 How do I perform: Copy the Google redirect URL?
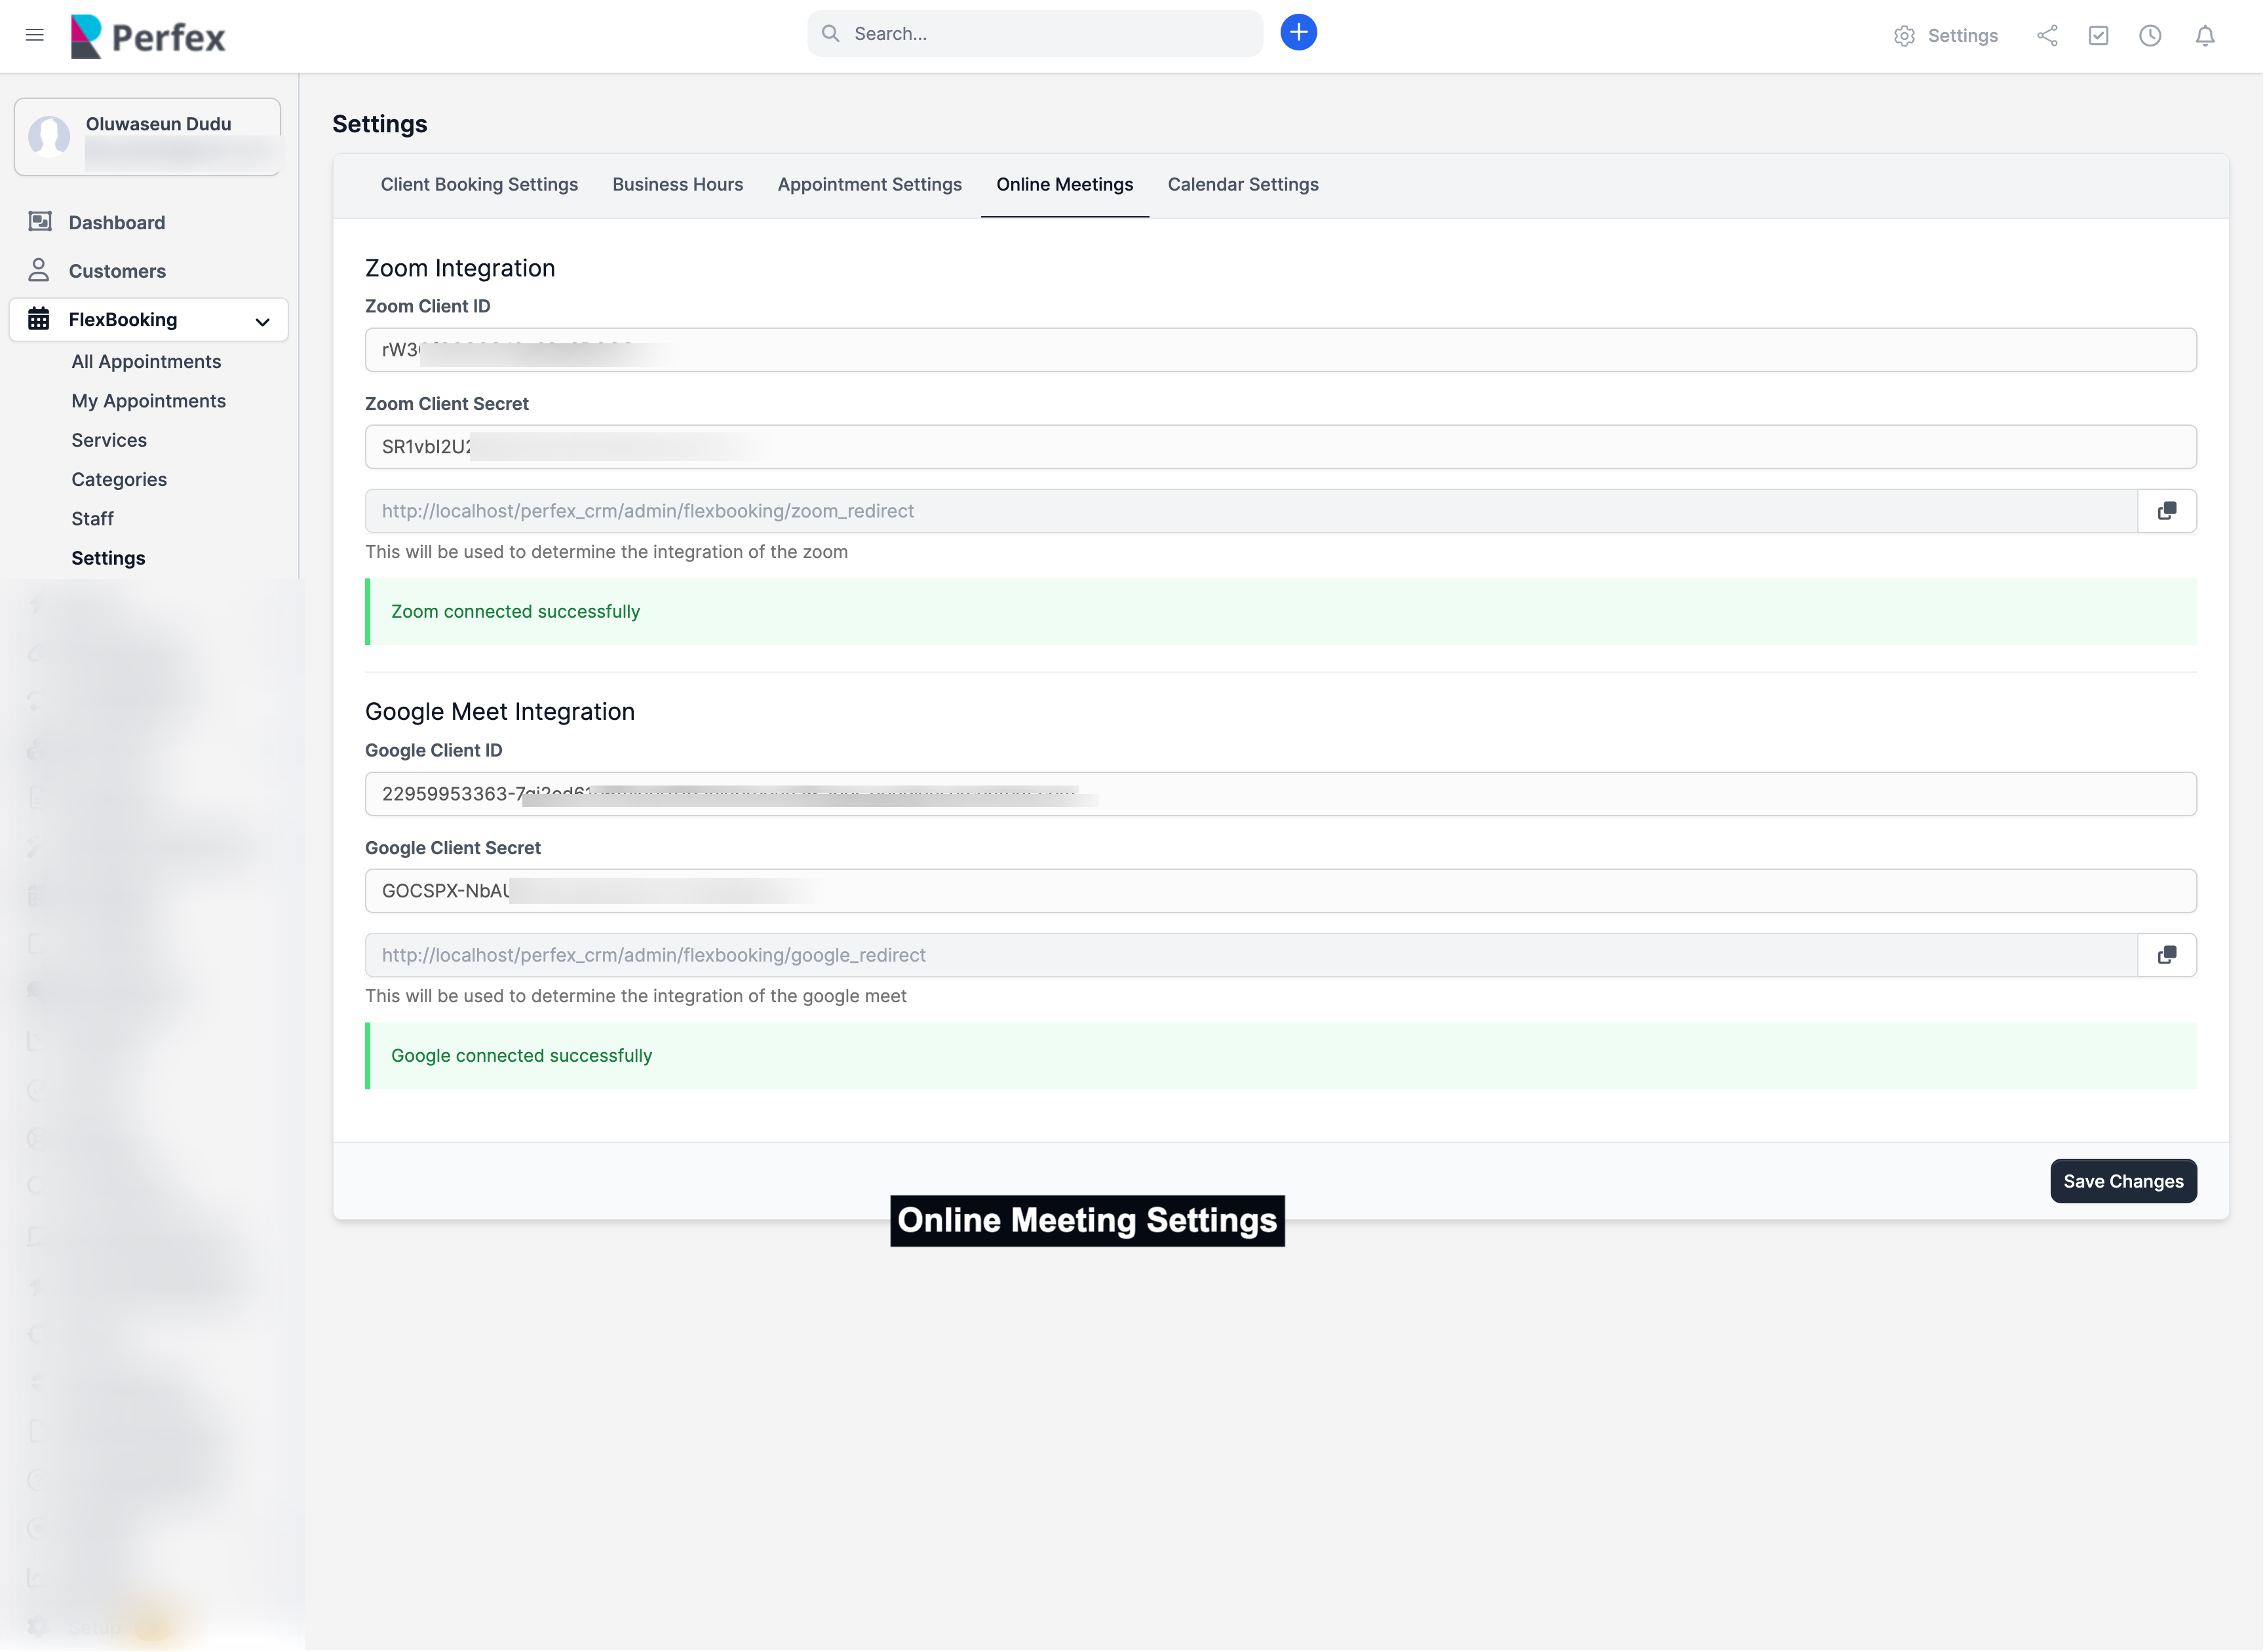point(2166,955)
